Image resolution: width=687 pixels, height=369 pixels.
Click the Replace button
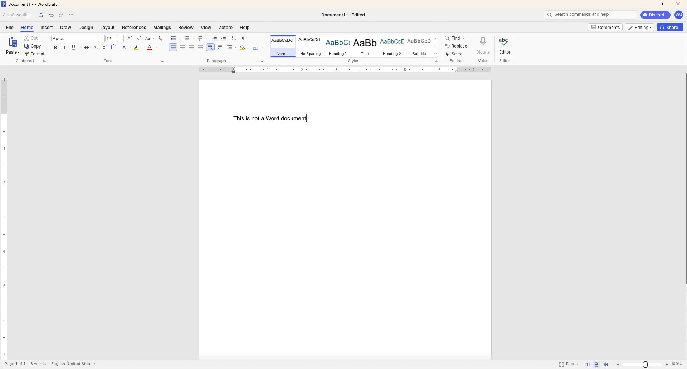[x=456, y=46]
